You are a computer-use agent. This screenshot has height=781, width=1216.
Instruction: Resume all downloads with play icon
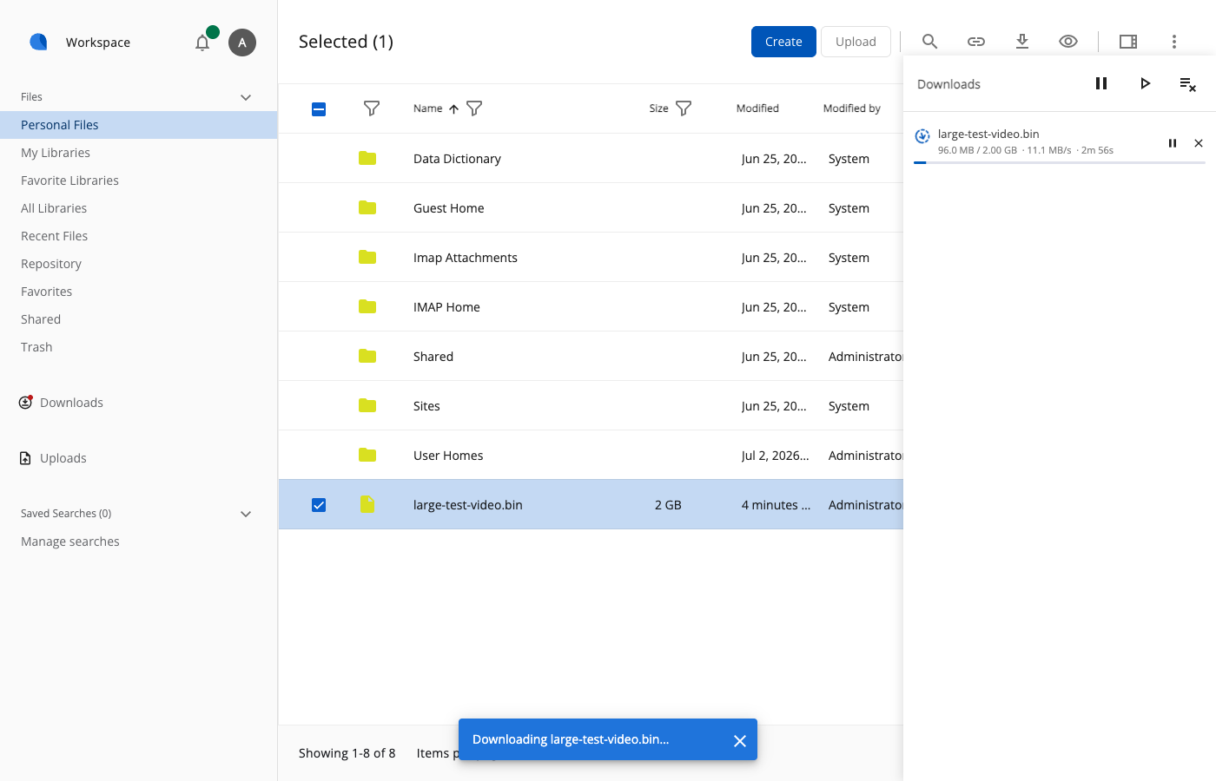pyautogui.click(x=1146, y=83)
